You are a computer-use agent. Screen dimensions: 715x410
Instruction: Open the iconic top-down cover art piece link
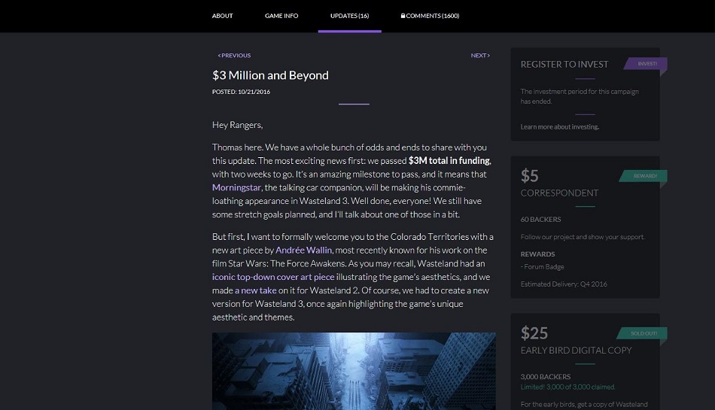[274, 277]
